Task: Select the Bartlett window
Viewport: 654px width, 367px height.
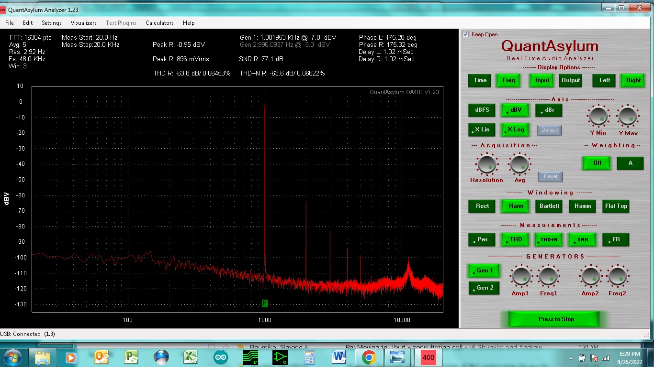Action: tap(549, 206)
